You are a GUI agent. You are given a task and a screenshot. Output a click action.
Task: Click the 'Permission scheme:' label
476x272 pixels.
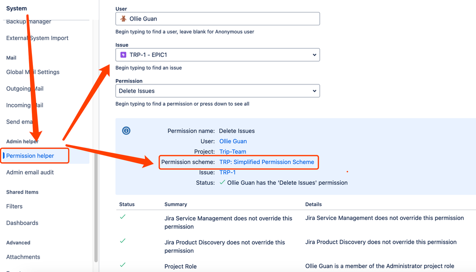(x=188, y=162)
